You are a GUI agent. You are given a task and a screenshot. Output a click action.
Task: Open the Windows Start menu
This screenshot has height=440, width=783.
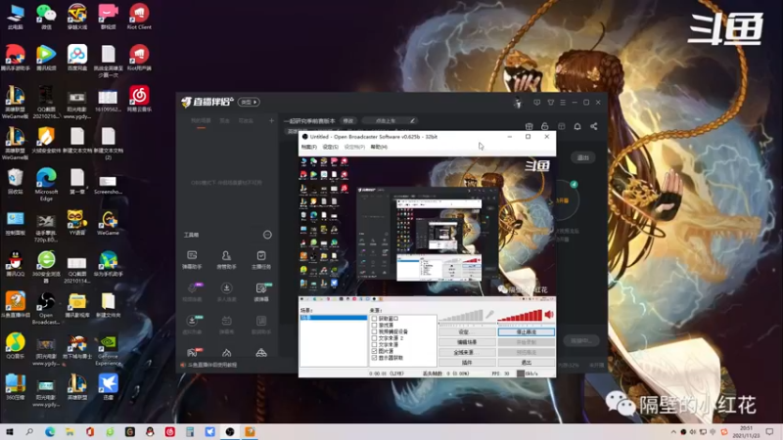click(x=10, y=432)
